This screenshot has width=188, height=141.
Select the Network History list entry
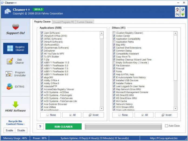click(124, 104)
